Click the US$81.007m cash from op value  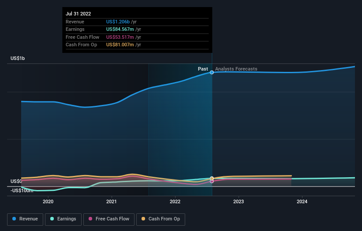point(120,45)
